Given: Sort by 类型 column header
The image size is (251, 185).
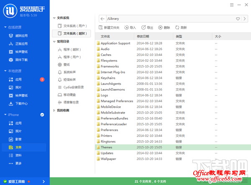Looking at the screenshot, I should [193, 36].
